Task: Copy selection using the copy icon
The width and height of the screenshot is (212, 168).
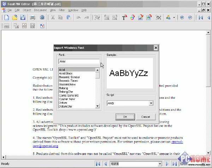Action: (60, 18)
